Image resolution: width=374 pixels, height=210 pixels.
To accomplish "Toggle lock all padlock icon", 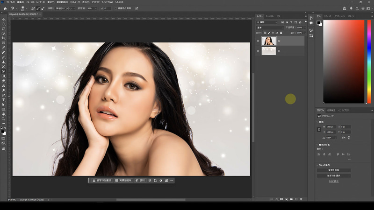I will 281,33.
